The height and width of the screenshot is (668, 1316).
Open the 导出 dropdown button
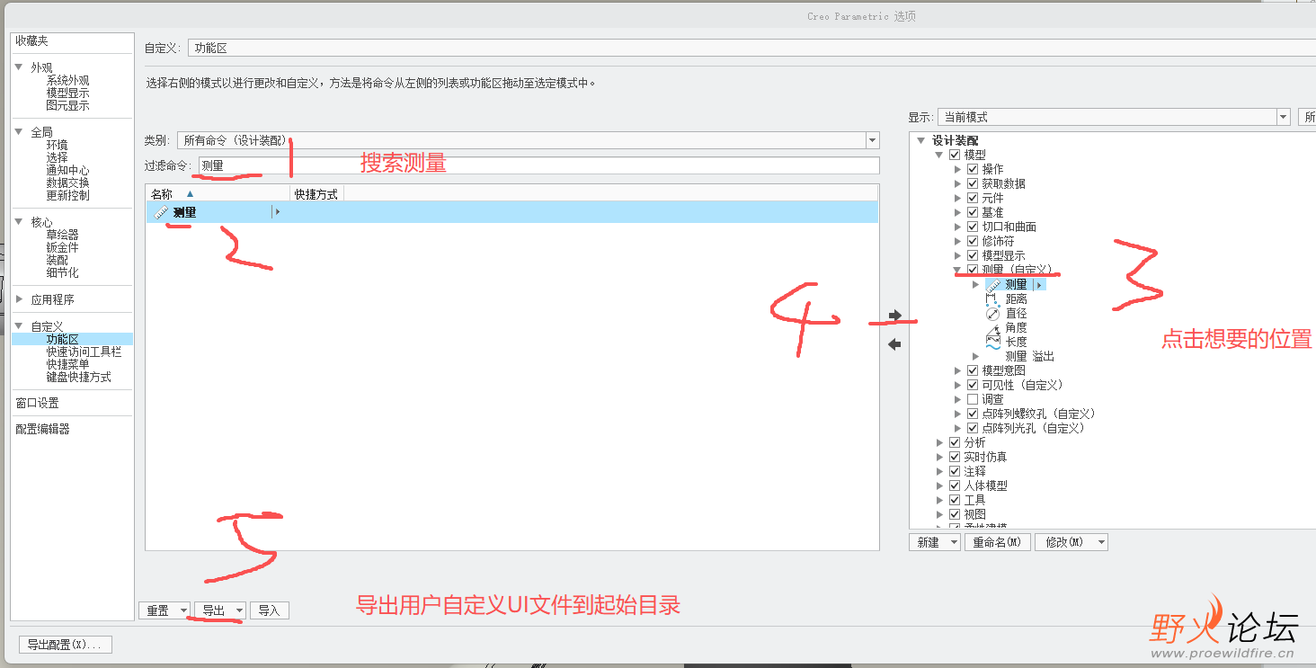[x=221, y=610]
